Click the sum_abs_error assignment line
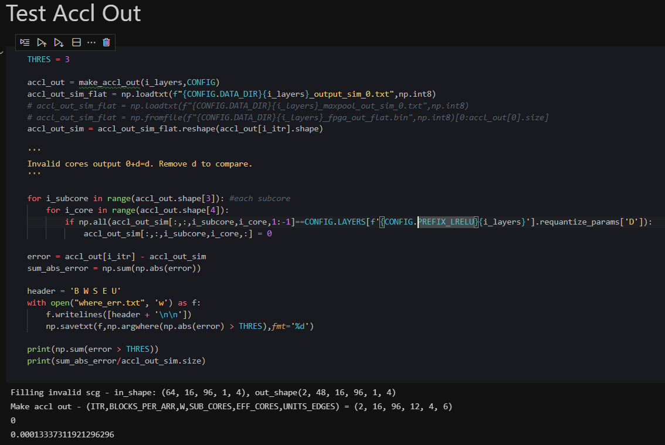Screen dimensions: 665x445 point(114,268)
